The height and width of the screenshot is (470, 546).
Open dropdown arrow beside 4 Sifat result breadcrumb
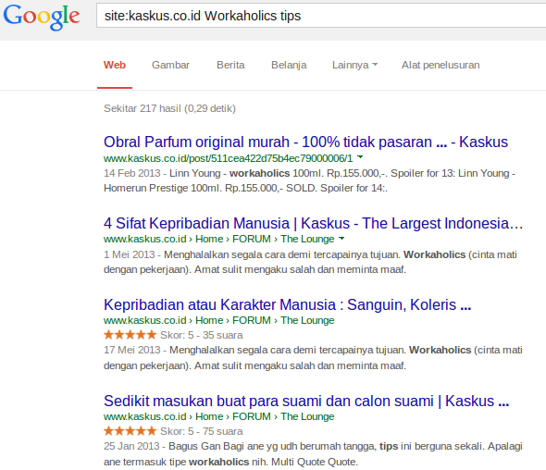(x=341, y=239)
